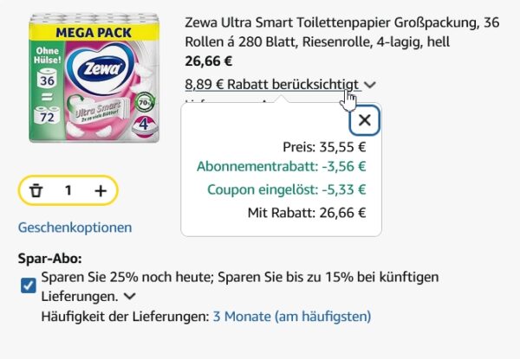520x359 pixels.
Task: Click the Häufigkeit der Lieferungen label
Action: click(x=125, y=317)
